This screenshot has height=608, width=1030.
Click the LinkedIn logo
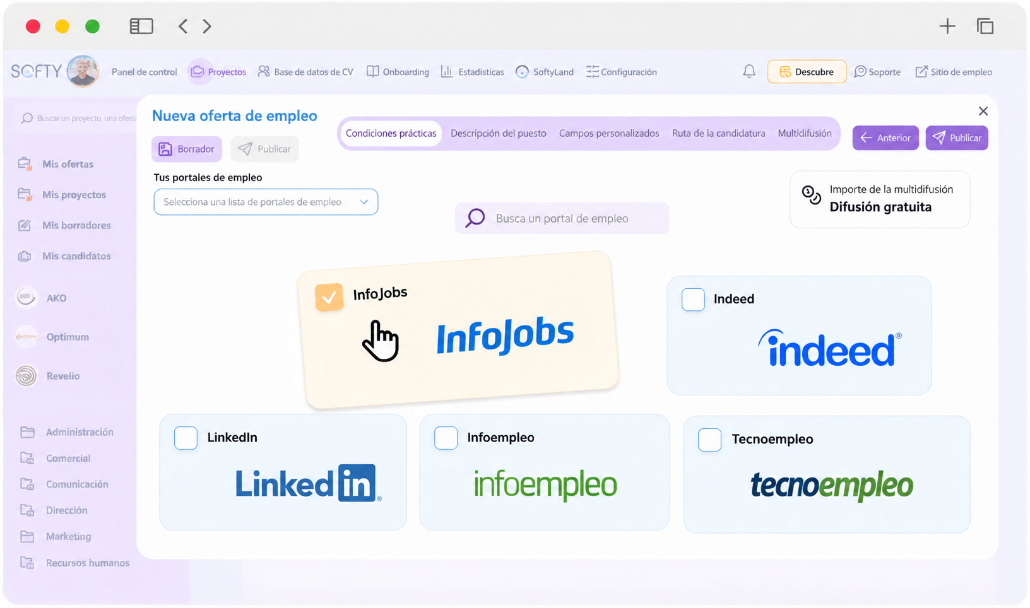tap(308, 484)
